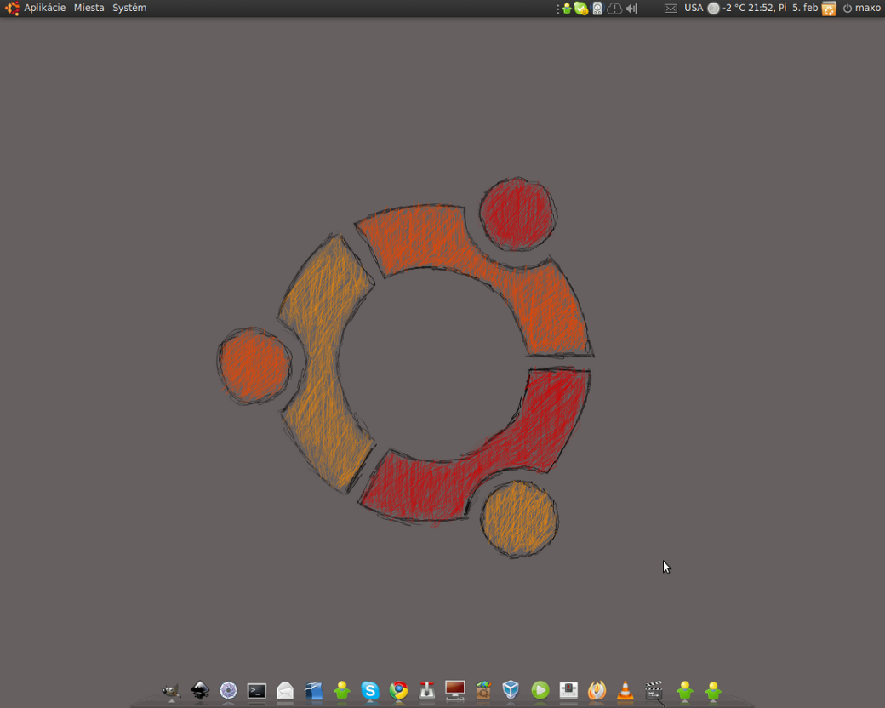Open the messaging envelope indicator
The image size is (885, 708).
671,9
